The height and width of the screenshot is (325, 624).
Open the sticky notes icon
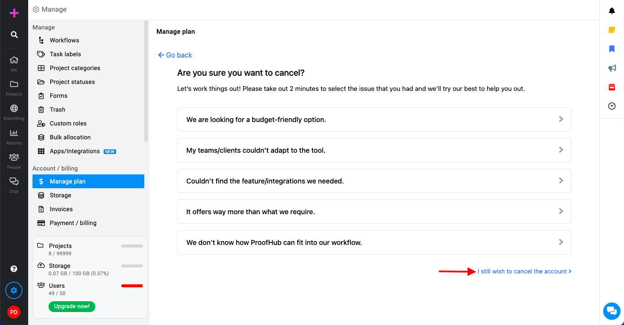(612, 30)
